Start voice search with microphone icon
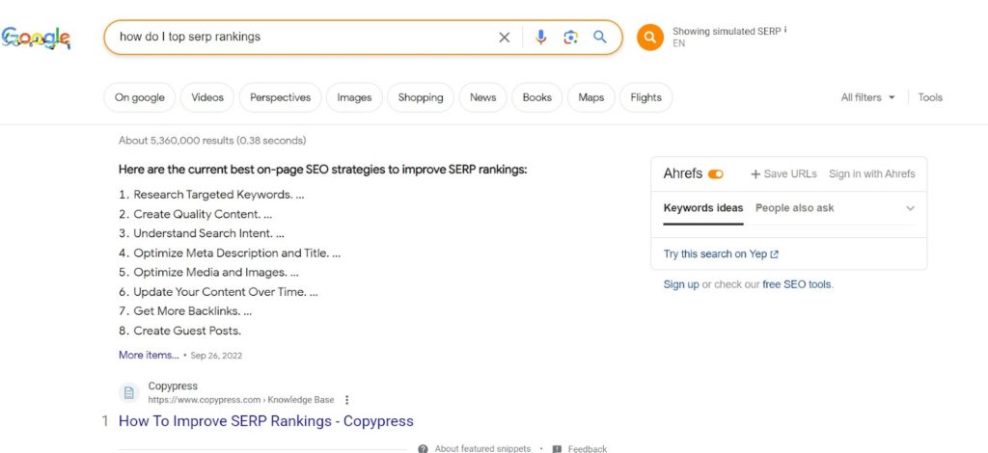This screenshot has width=988, height=453. click(x=540, y=38)
